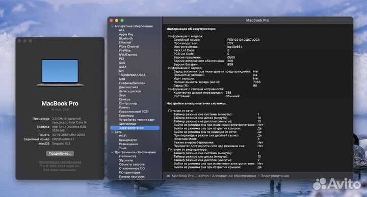Open the Bluetooth hardware entry
The image size is (367, 197).
(126, 39)
